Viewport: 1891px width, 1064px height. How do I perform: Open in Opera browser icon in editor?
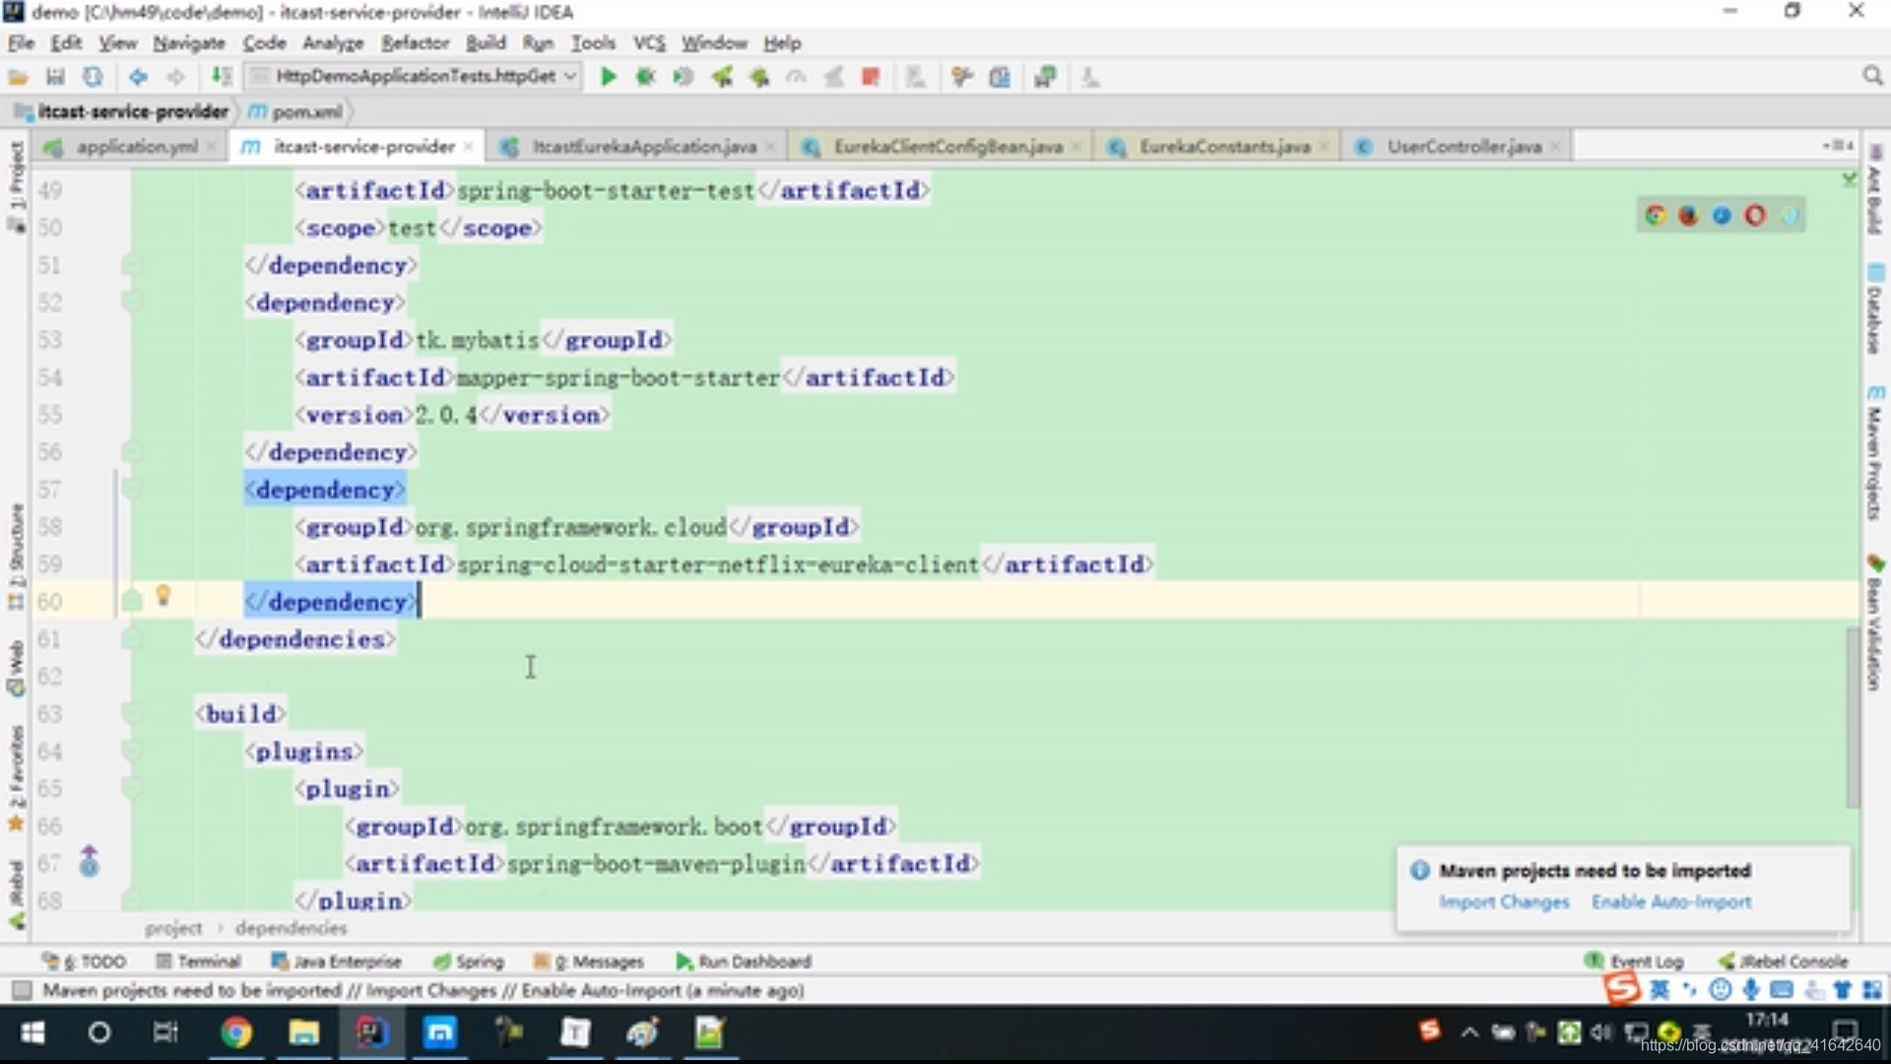coord(1755,215)
